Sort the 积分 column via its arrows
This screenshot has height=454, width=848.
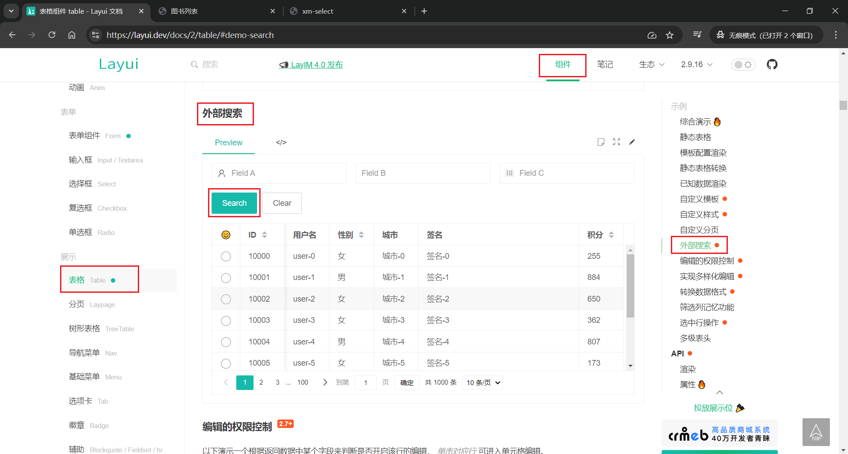611,235
